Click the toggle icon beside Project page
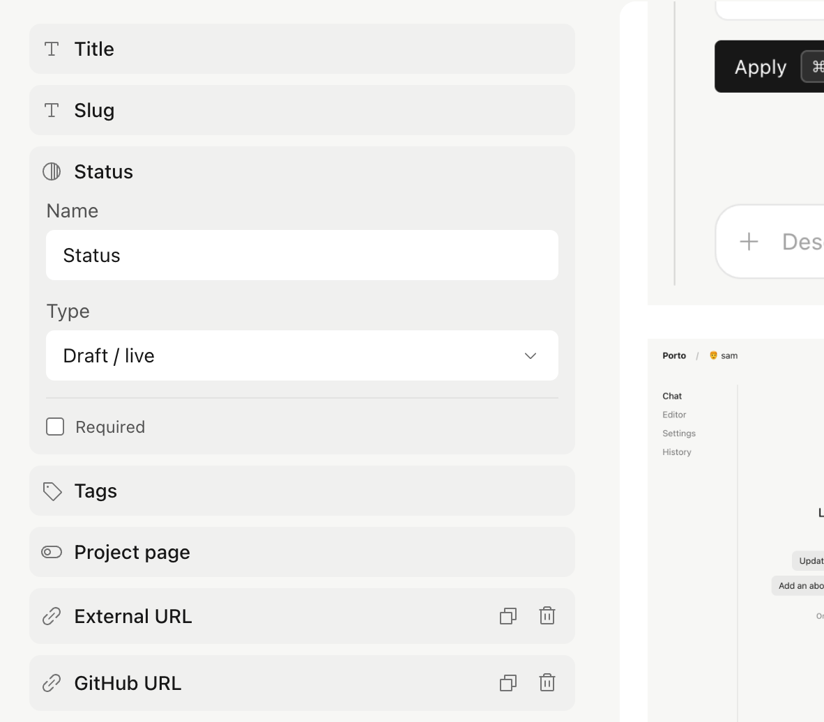824x722 pixels. [52, 552]
